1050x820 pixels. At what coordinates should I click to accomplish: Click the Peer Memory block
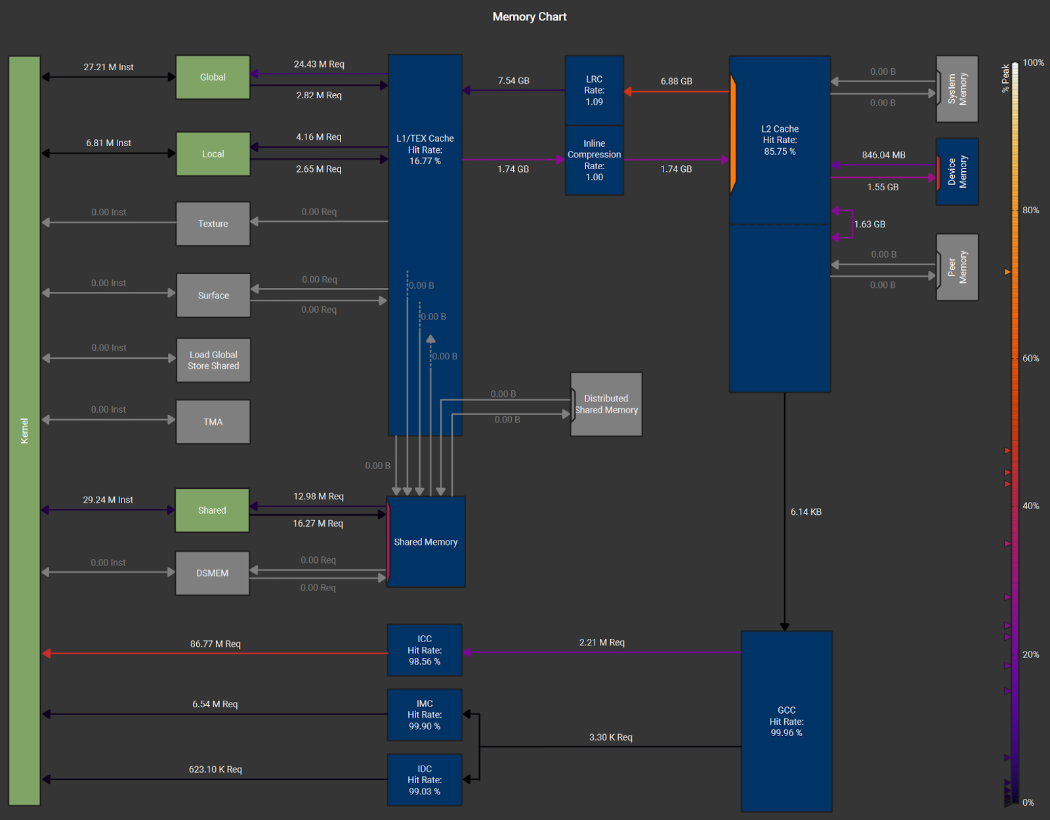tap(957, 267)
